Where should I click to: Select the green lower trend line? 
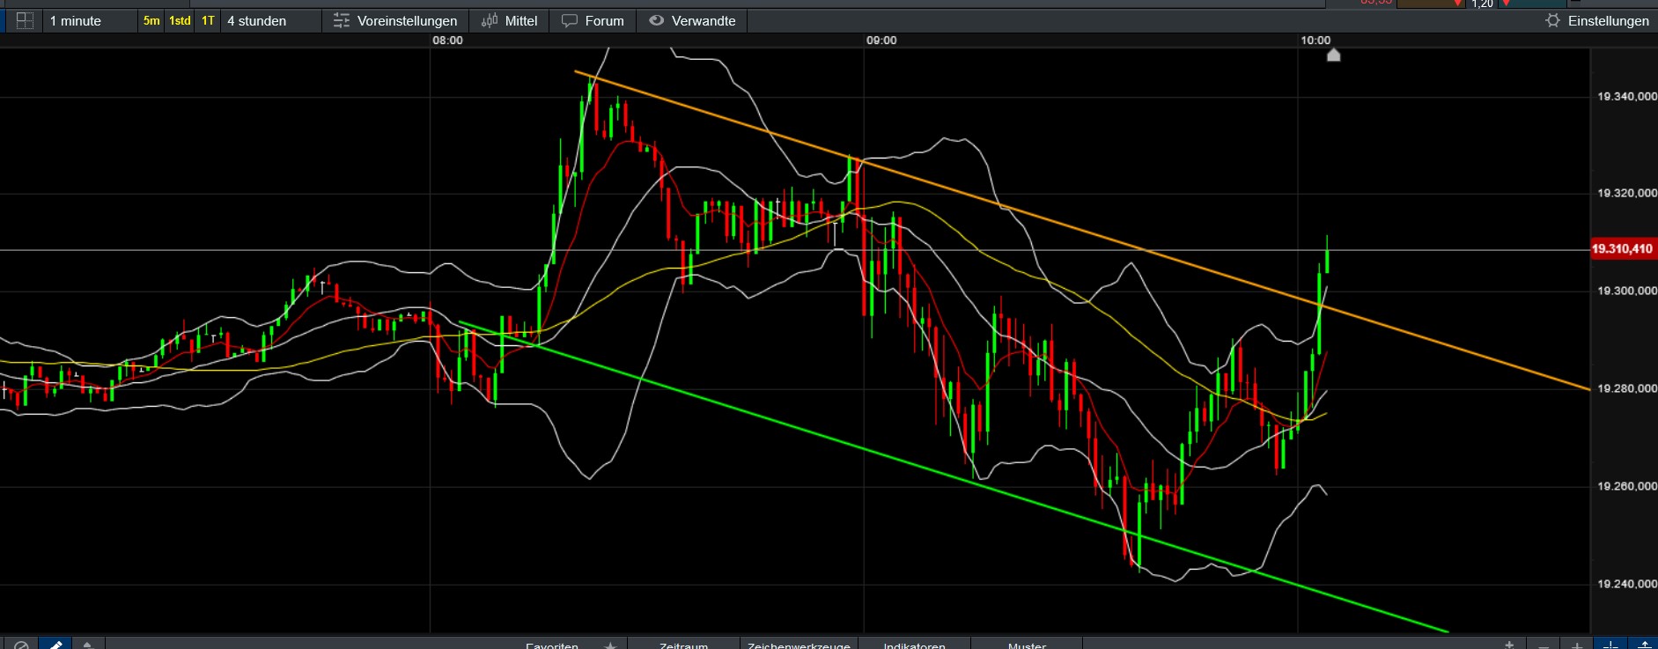pos(954,476)
